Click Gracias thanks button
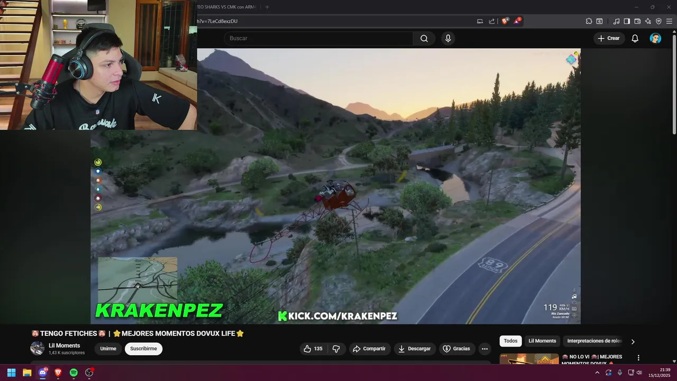The height and width of the screenshot is (381, 677). [x=456, y=349]
